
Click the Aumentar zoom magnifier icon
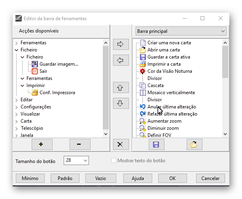pos(143,121)
